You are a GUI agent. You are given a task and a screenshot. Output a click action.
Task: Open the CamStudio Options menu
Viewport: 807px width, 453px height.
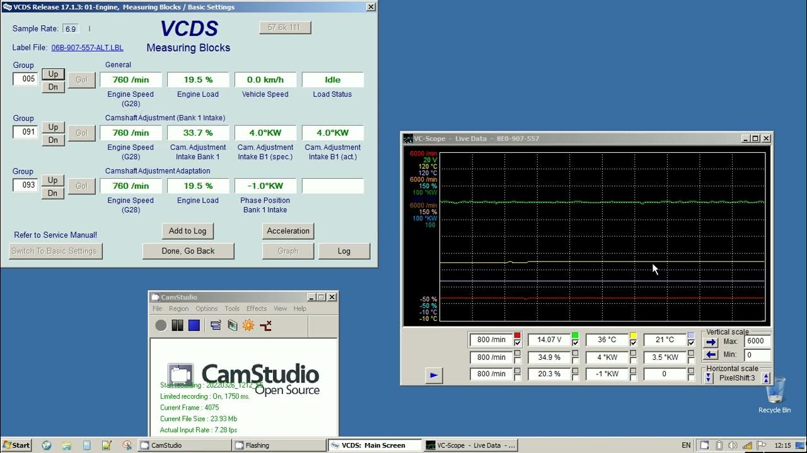(206, 308)
